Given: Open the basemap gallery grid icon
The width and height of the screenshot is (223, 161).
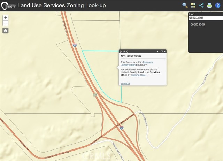Looking at the screenshot, I should [193, 5].
